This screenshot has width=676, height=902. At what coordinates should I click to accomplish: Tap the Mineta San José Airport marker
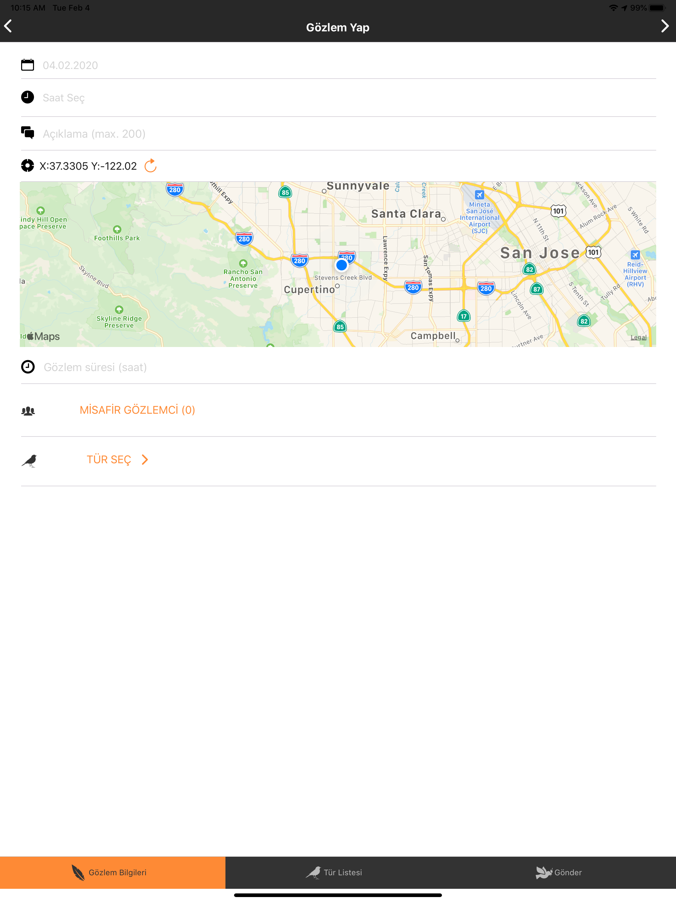pyautogui.click(x=480, y=195)
